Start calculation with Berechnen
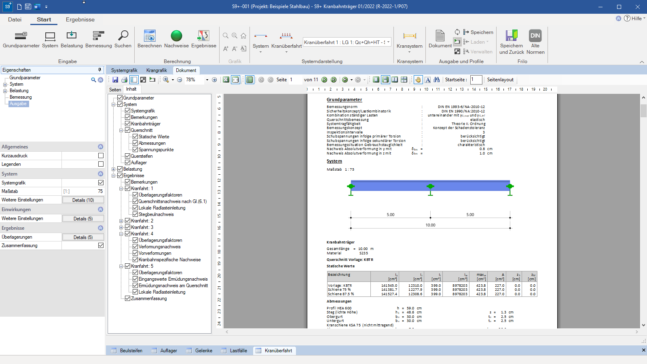Image resolution: width=647 pixels, height=364 pixels. click(150, 39)
